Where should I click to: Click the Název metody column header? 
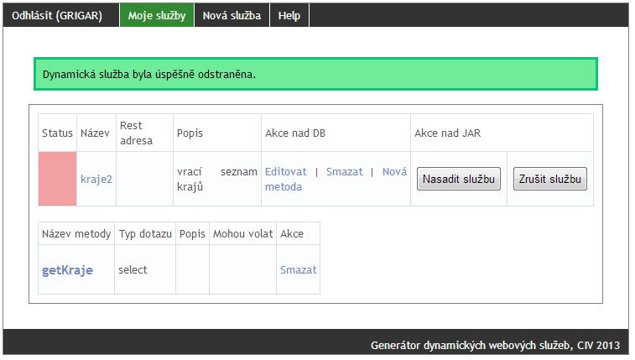click(76, 233)
